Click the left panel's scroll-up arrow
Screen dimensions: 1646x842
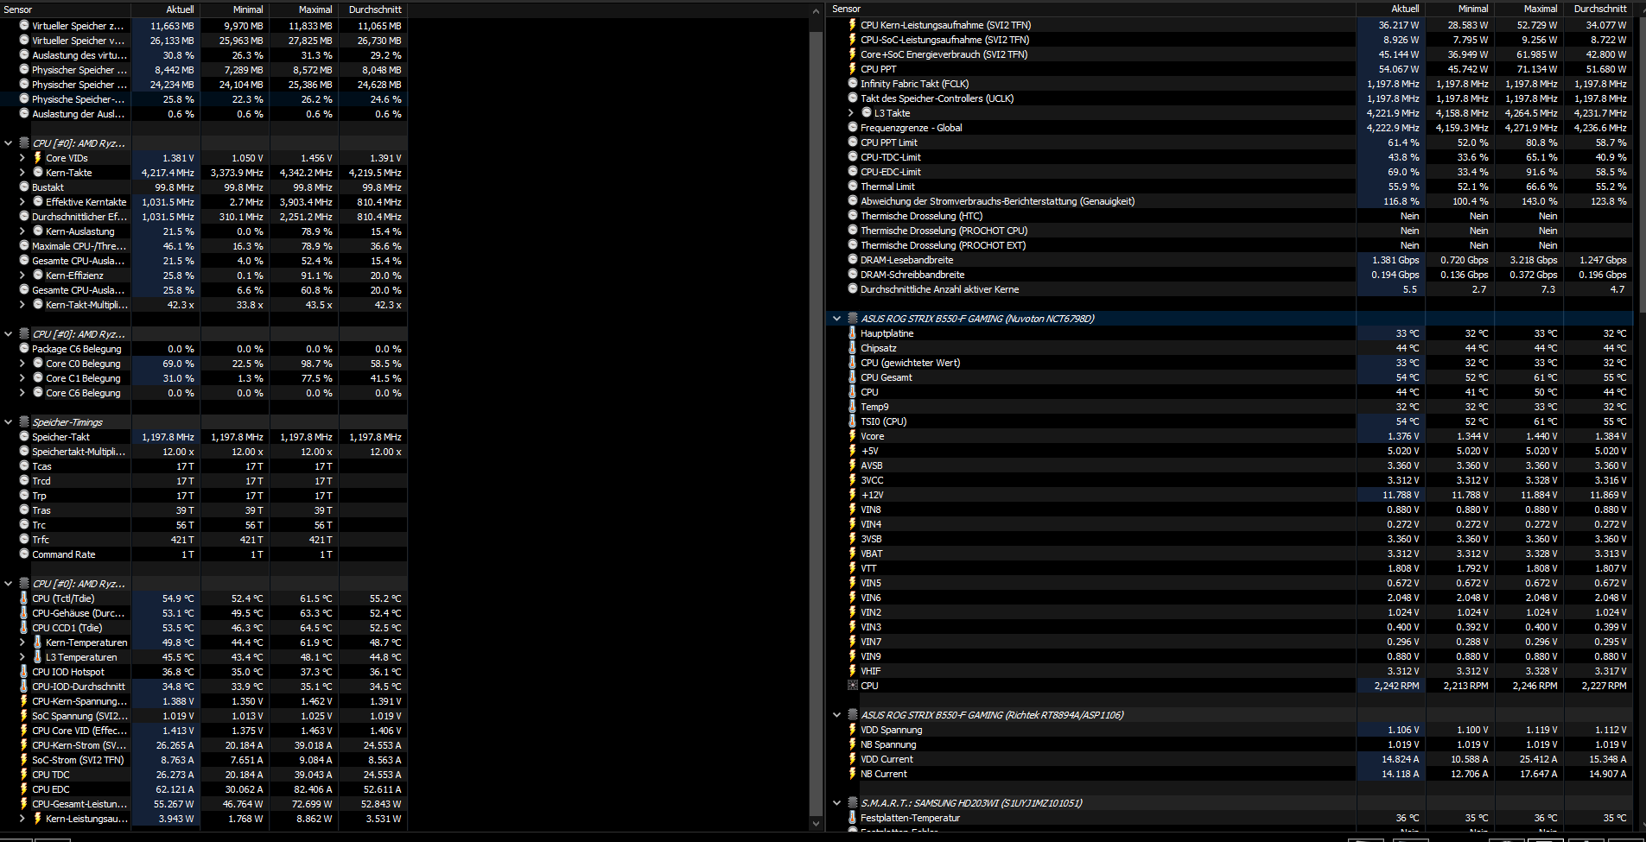click(x=817, y=11)
